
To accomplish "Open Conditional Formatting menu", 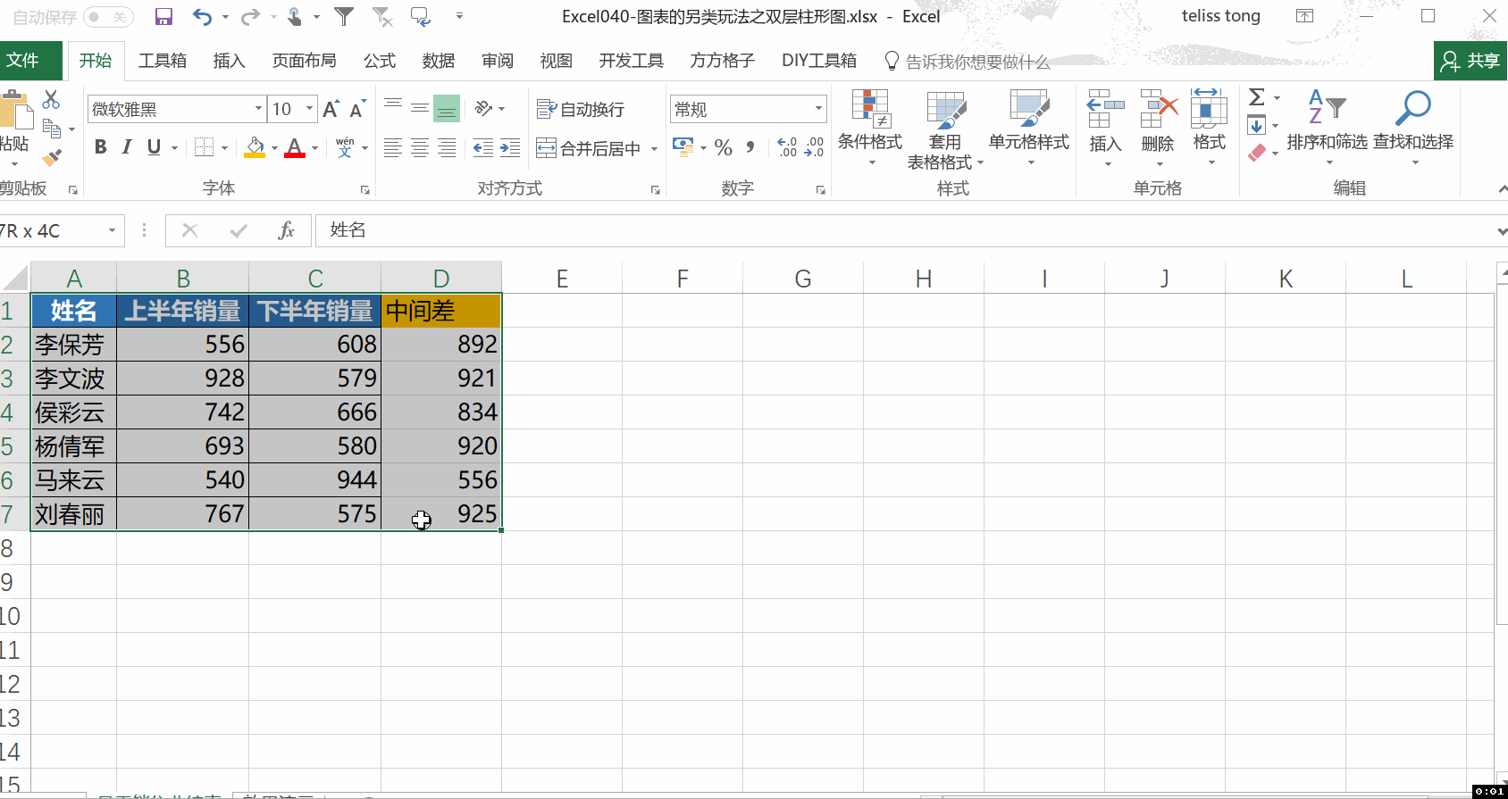I will point(870,128).
